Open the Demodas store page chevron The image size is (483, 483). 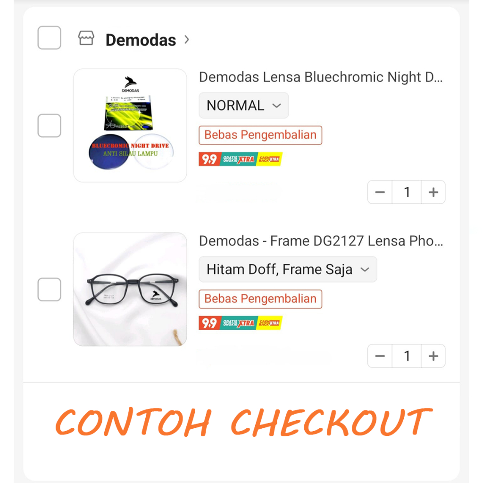187,39
